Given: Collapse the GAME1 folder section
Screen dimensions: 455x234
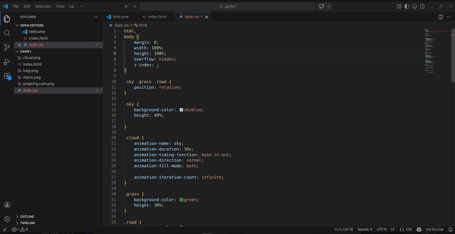Looking at the screenshot, I should [x=26, y=51].
